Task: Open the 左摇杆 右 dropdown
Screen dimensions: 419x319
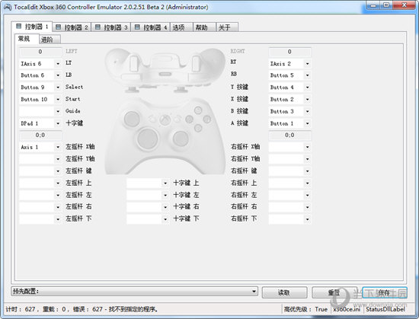Action: 40,207
